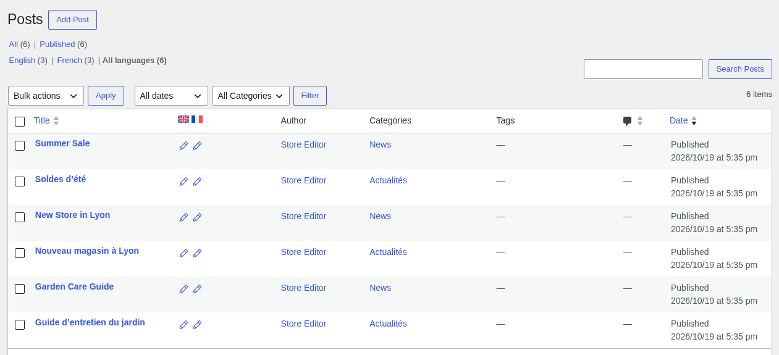Open New Store in Lyon post
This screenshot has height=355, width=779.
(72, 215)
